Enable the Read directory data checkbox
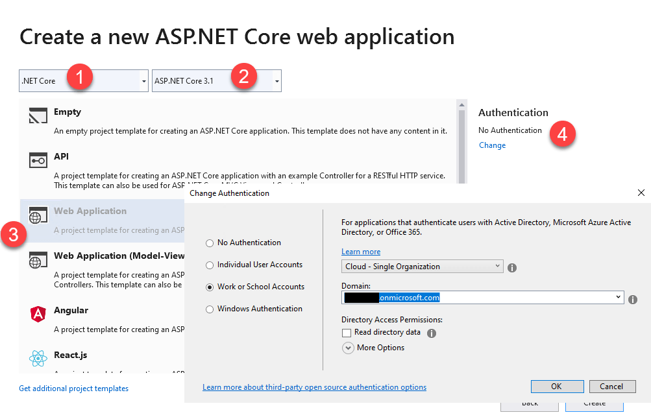Image resolution: width=651 pixels, height=419 pixels. (347, 333)
